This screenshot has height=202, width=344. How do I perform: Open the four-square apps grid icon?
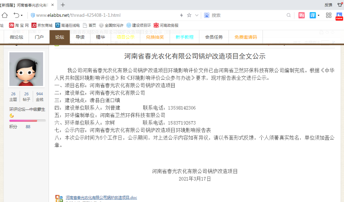[328, 15]
